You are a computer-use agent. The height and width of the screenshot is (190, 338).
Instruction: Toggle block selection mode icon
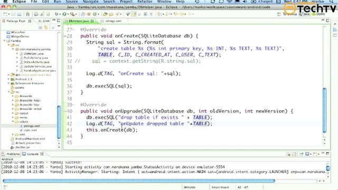click(x=146, y=14)
